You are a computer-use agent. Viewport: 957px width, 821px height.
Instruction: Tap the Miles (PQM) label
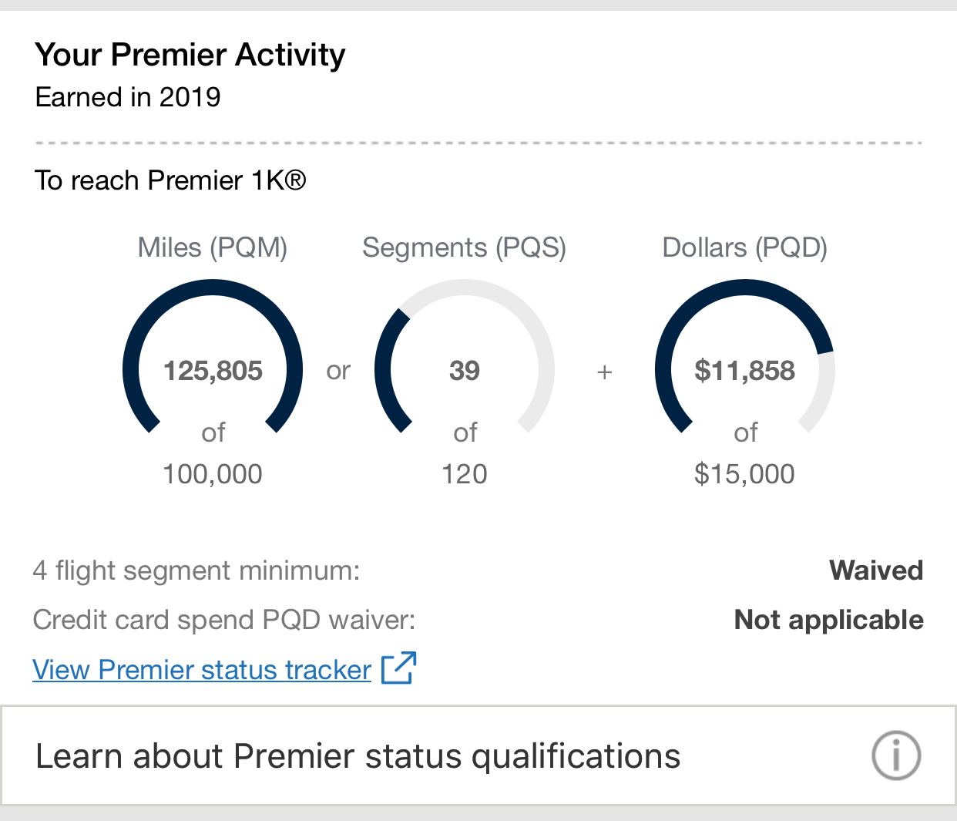(213, 247)
